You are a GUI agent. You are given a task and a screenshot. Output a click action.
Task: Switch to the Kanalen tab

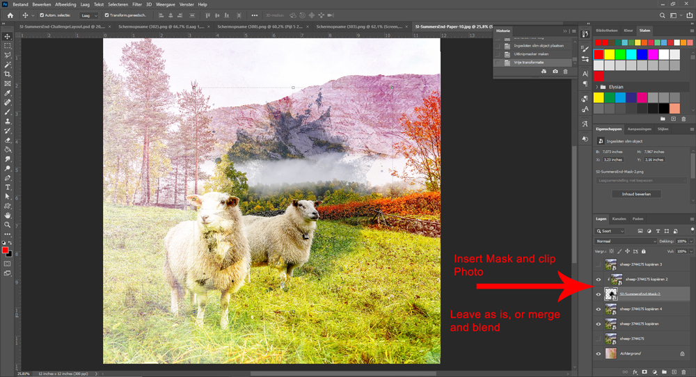coord(619,218)
